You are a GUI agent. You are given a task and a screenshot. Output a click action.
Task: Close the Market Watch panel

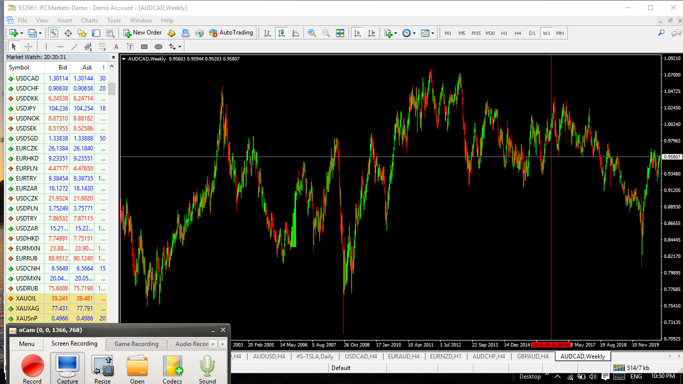pos(113,57)
